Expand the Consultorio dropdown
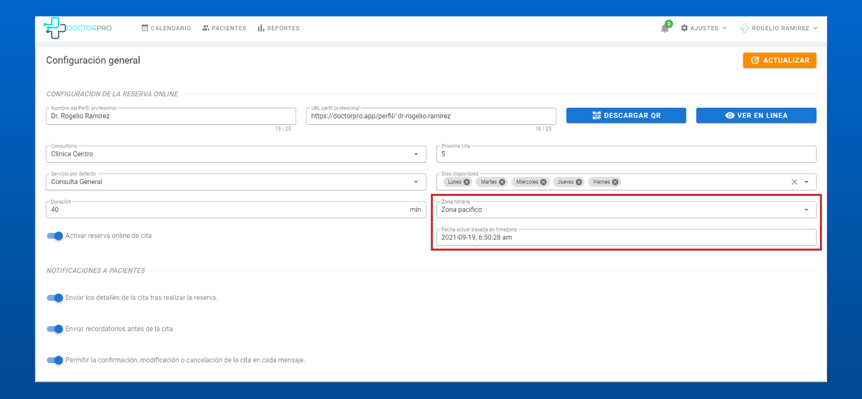The width and height of the screenshot is (862, 399). (416, 154)
